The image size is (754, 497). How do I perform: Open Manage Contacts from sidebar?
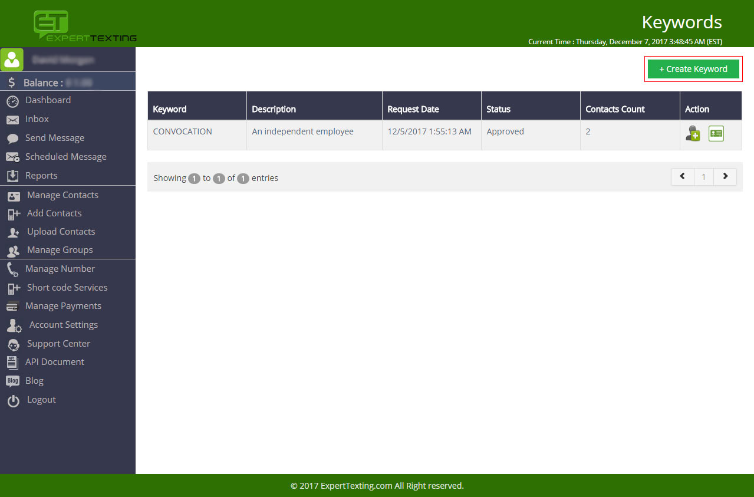(62, 195)
